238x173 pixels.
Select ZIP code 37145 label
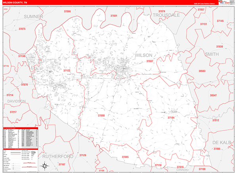coord(220,21)
